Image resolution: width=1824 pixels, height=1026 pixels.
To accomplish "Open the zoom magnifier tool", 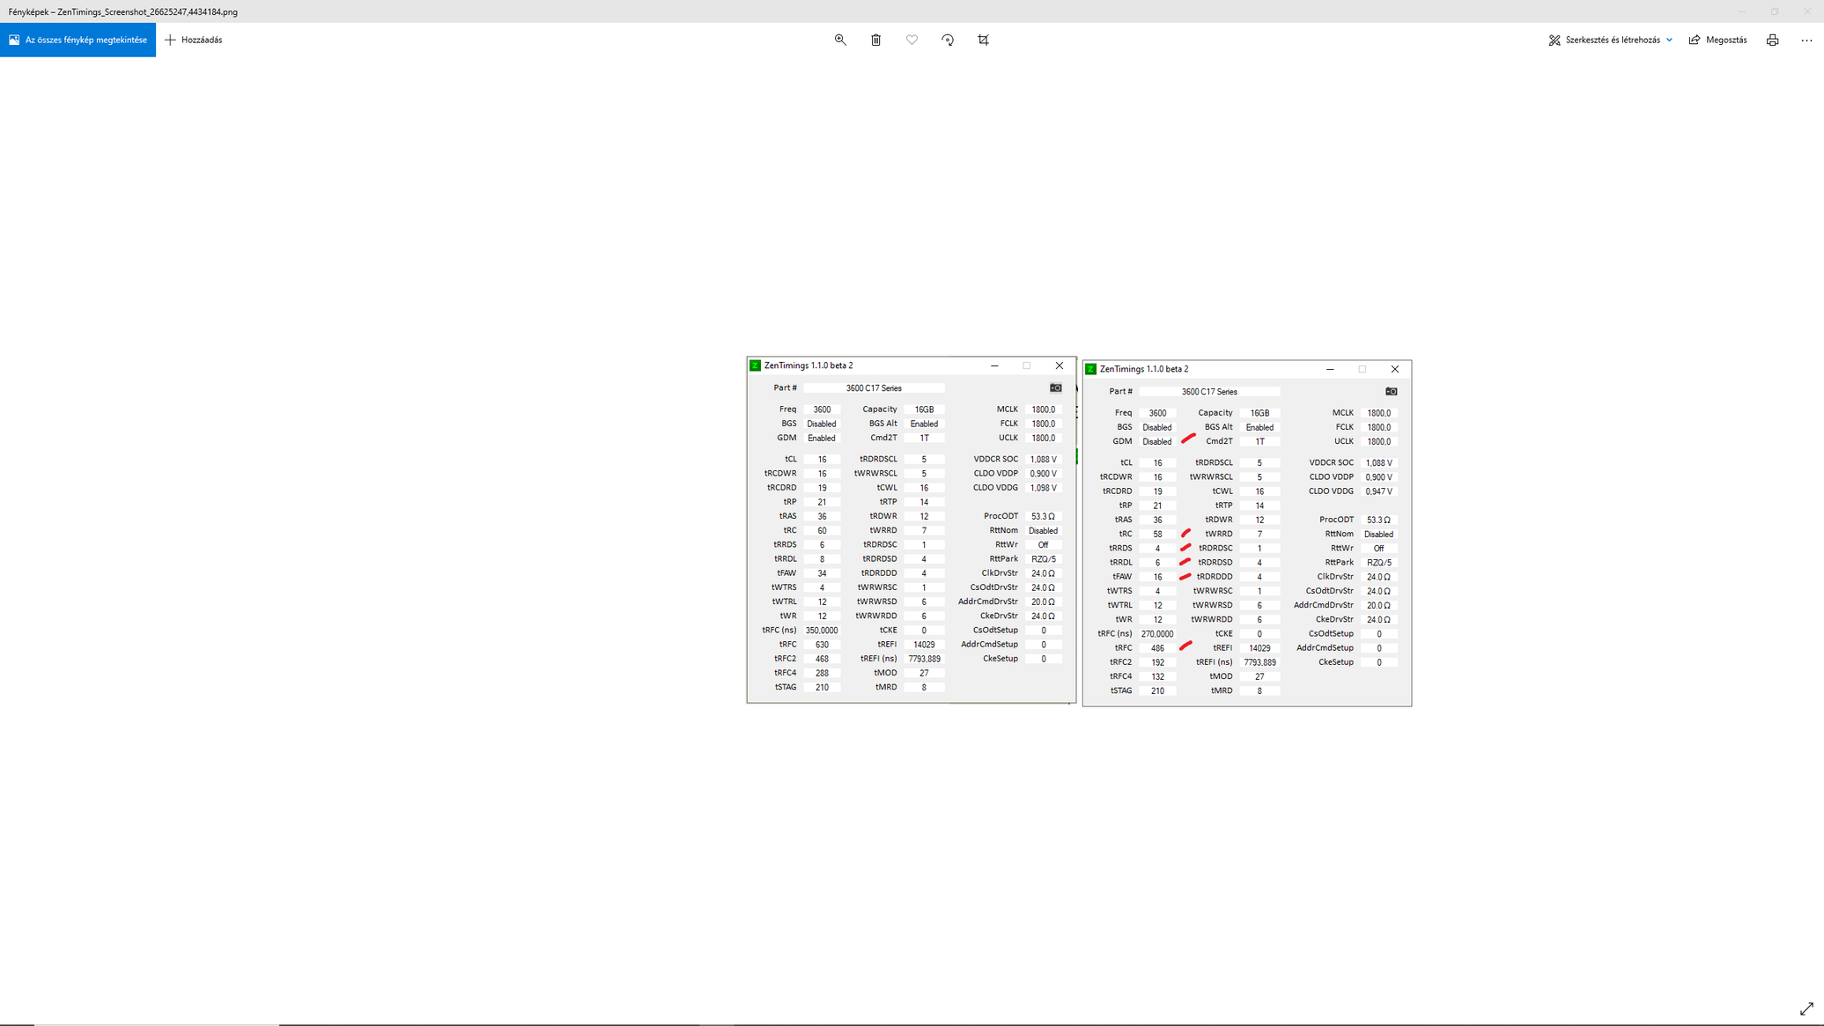I will (x=840, y=40).
